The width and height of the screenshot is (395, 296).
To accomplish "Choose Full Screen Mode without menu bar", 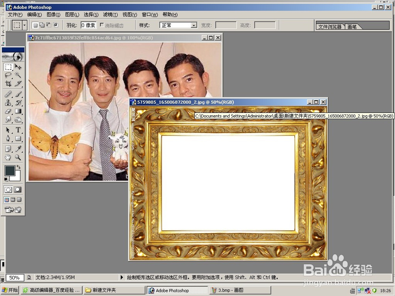I will 19,200.
